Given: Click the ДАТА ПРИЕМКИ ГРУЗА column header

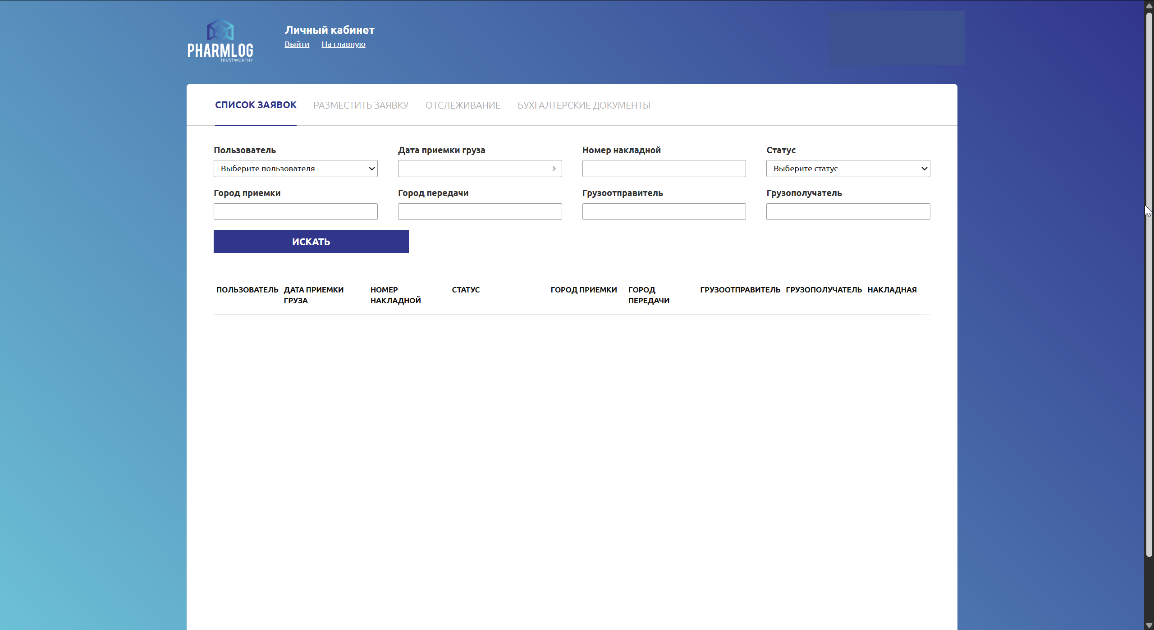Looking at the screenshot, I should 314,295.
